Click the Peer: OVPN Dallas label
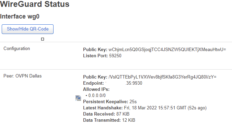Image resolution: width=232 pixels, height=132 pixels. [x=23, y=76]
